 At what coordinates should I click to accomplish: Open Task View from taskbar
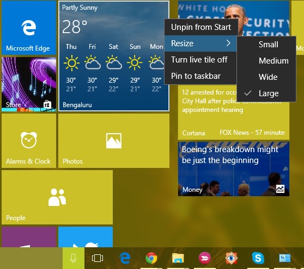(x=98, y=258)
